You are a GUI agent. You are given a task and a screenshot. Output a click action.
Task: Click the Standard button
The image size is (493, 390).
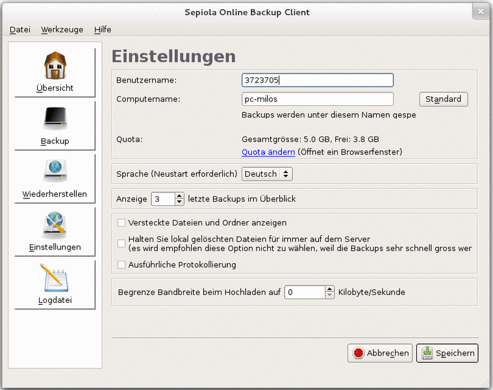tap(444, 99)
